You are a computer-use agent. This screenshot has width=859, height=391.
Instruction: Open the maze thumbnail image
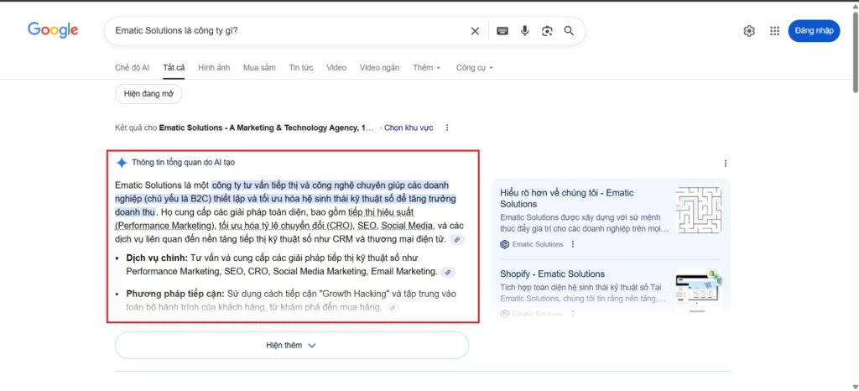[699, 211]
